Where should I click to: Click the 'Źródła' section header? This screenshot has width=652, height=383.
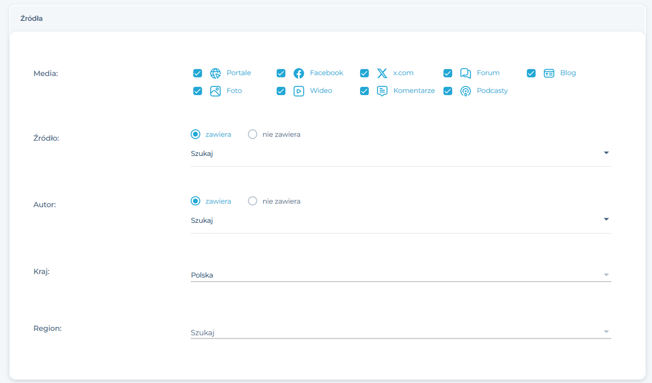pos(32,18)
